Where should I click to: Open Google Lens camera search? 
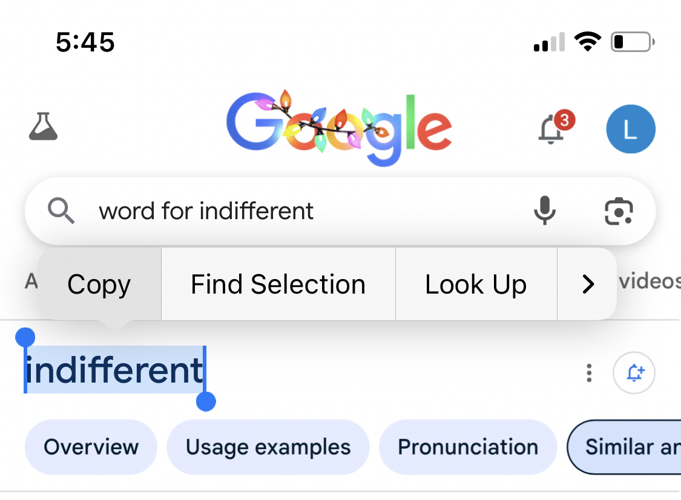619,211
